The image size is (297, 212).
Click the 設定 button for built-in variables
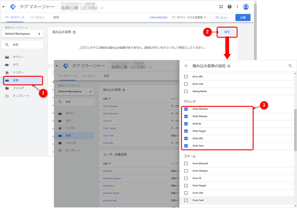[227, 32]
